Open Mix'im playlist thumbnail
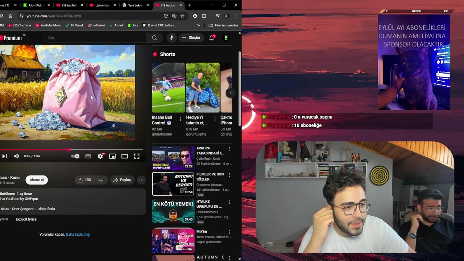The width and height of the screenshot is (464, 261). coord(173,241)
